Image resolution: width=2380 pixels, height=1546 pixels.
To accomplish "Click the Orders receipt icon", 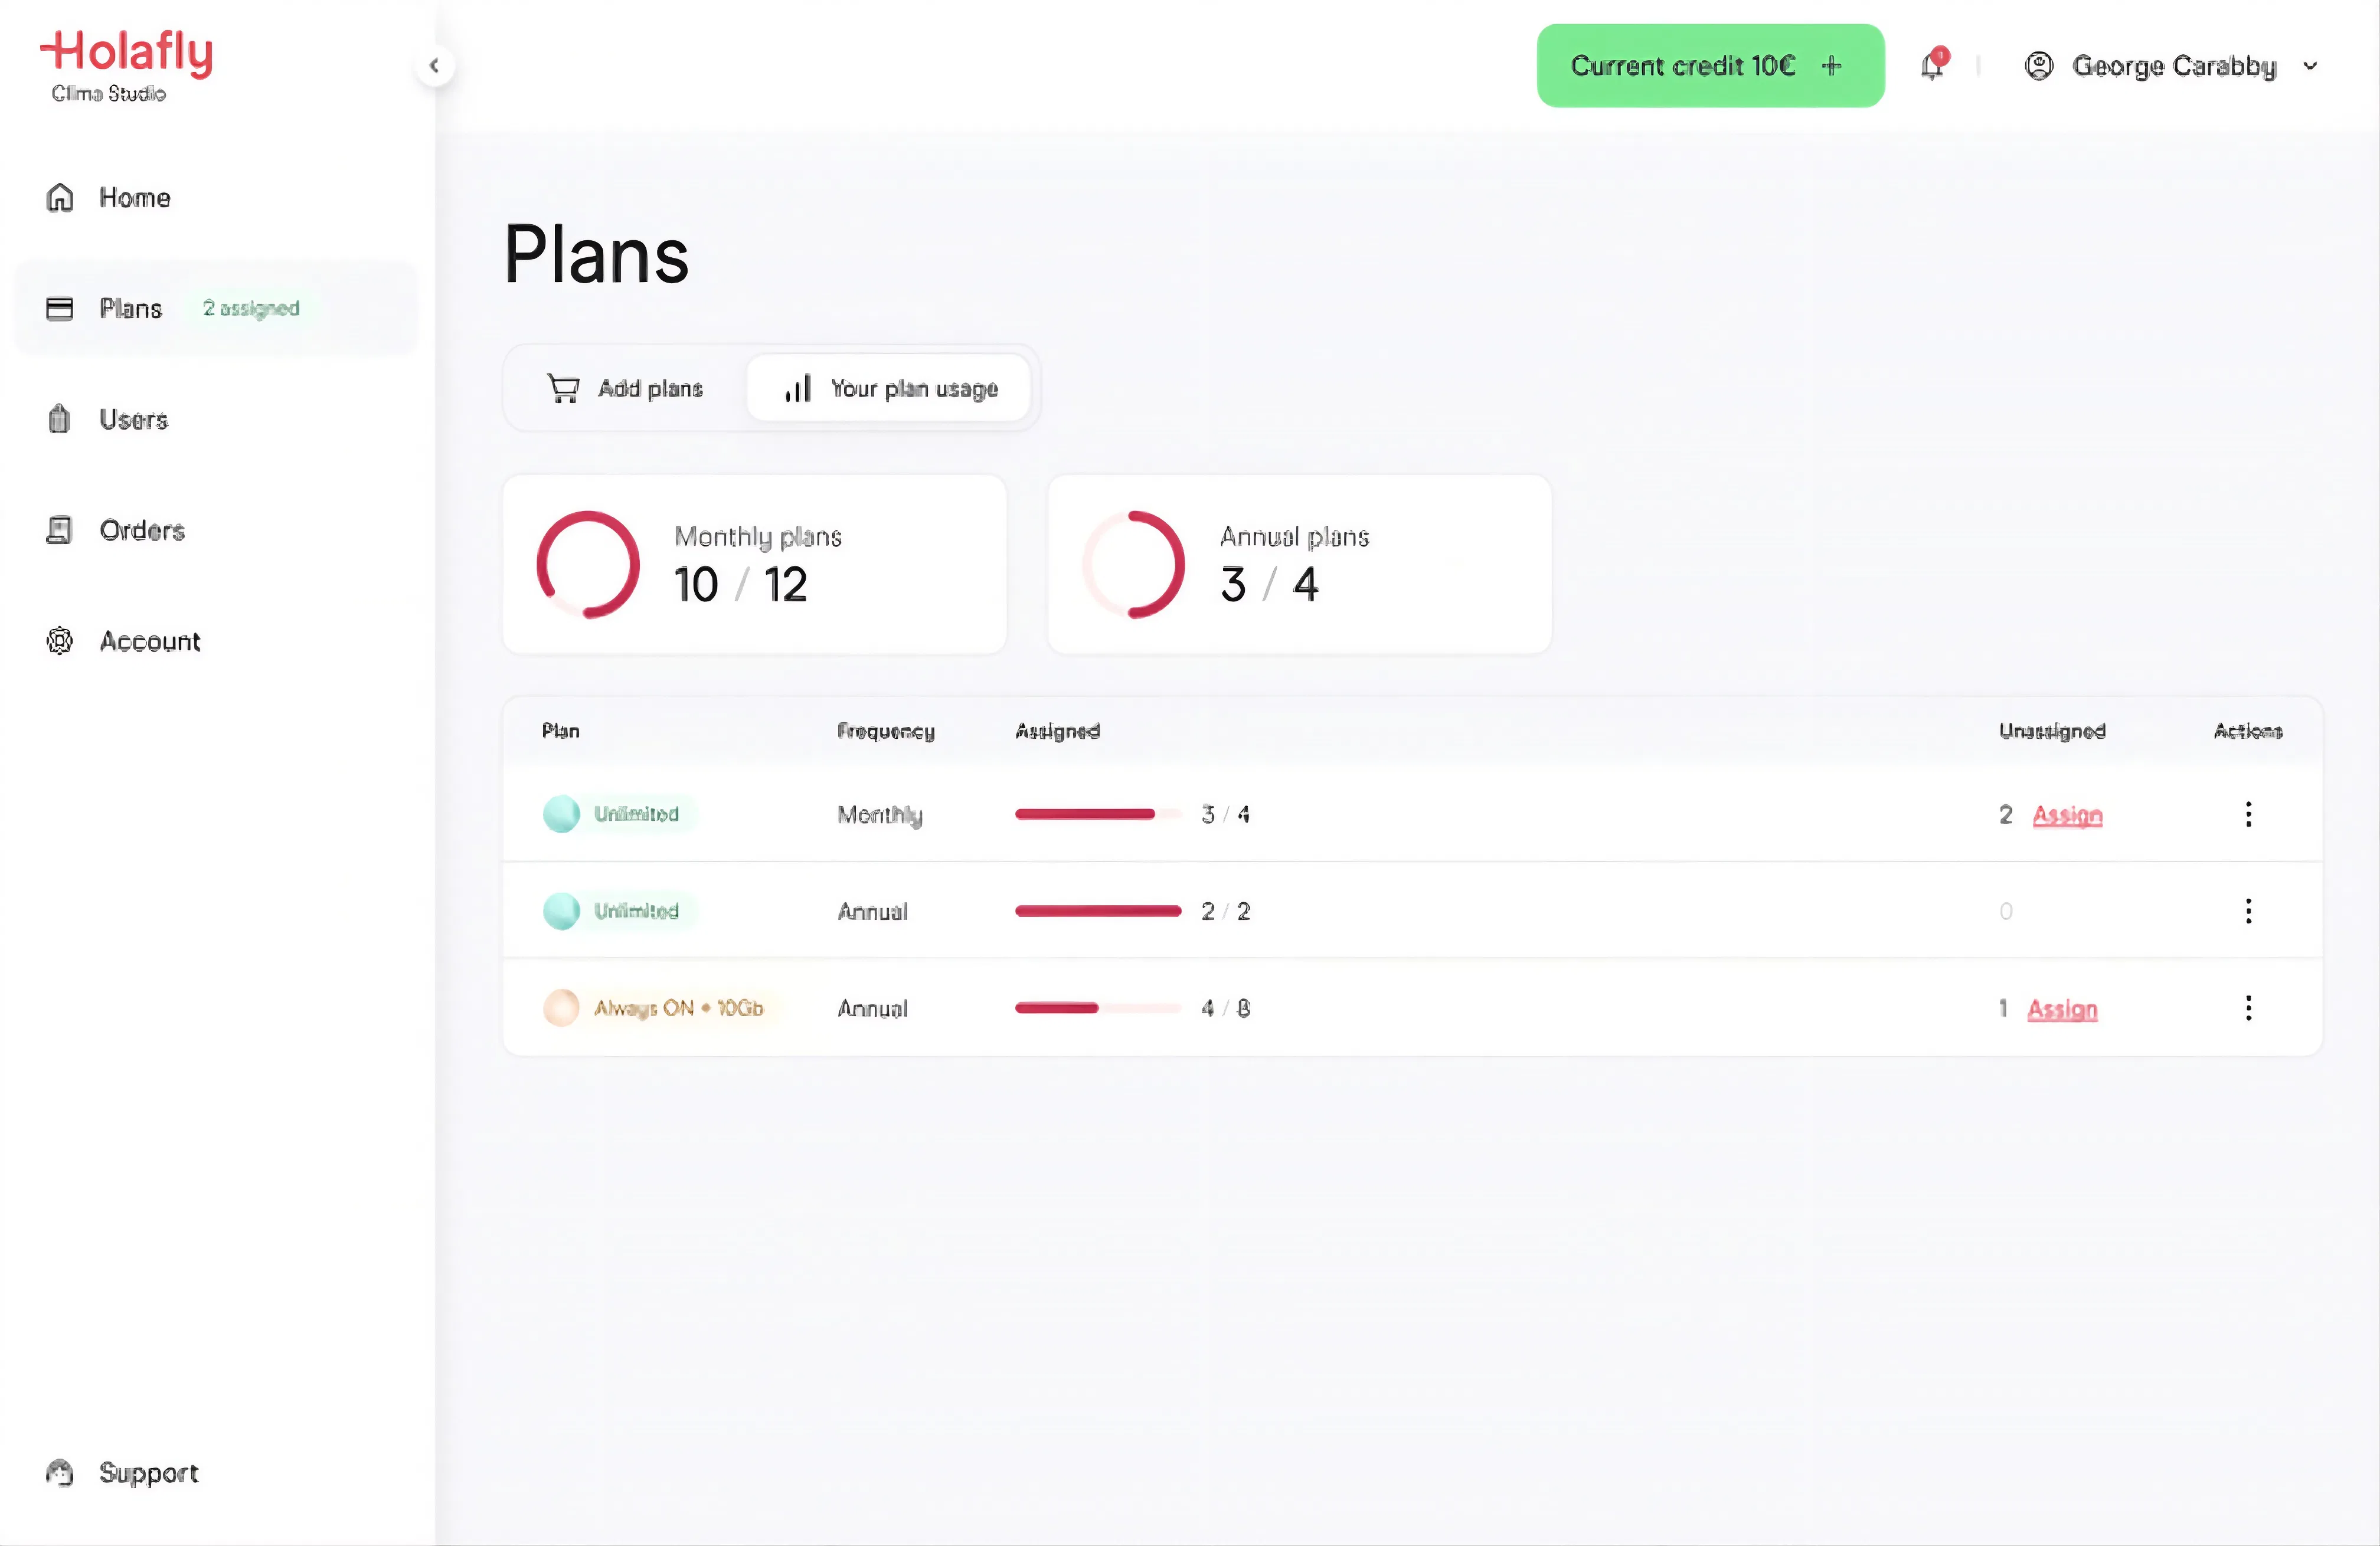I will tap(60, 530).
